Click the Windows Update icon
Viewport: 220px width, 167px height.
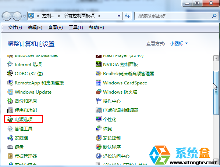[10, 92]
